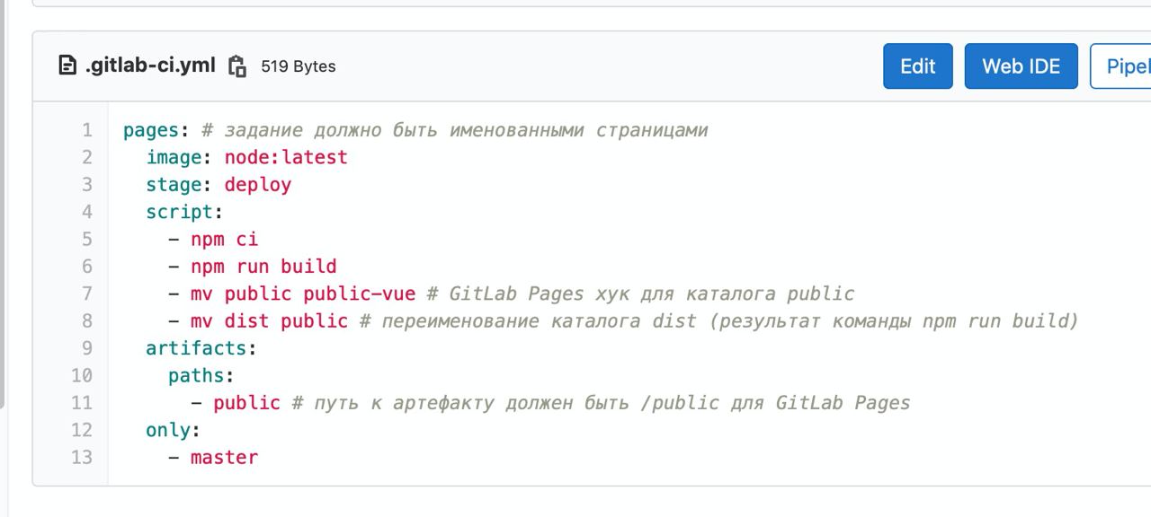Click the file document icon before .gitlab-ci.yml

click(67, 66)
